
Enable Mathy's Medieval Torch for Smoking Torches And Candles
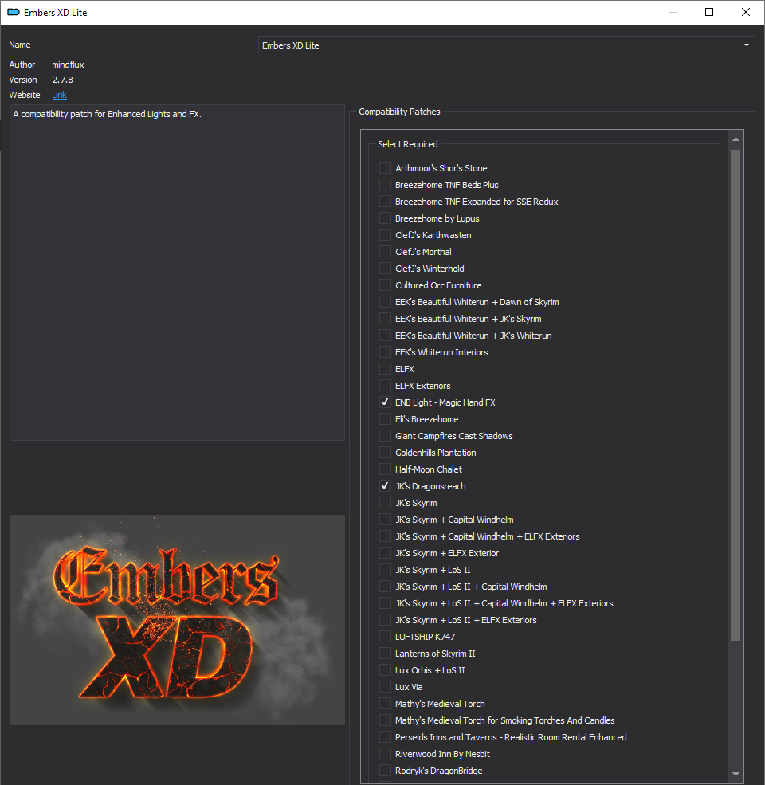(x=385, y=720)
